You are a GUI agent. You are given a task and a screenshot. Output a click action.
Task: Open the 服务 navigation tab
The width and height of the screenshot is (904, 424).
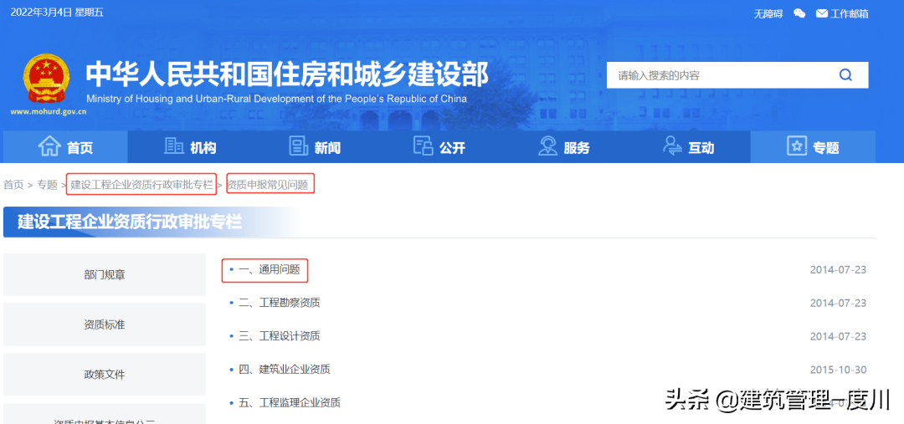pyautogui.click(x=564, y=147)
